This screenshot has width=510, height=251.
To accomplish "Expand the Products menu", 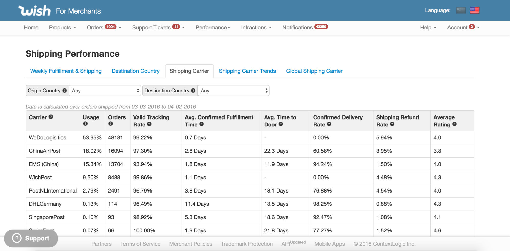I will [63, 27].
